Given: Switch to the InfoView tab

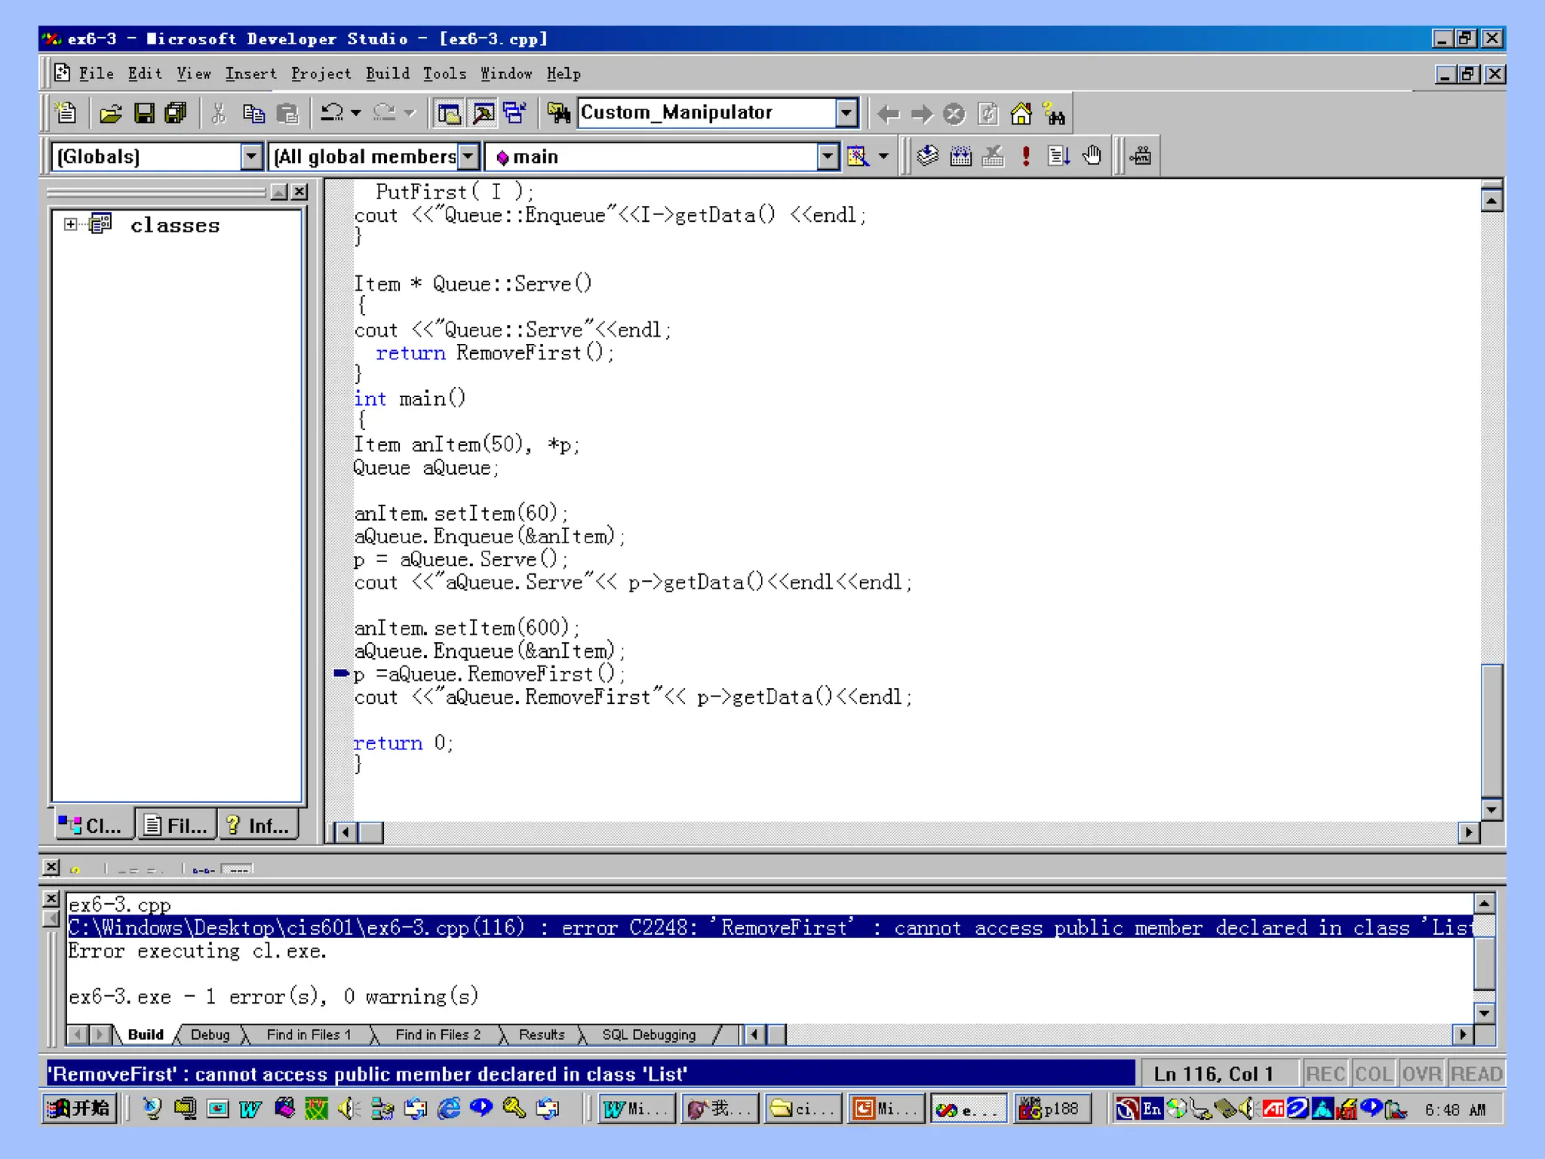Looking at the screenshot, I should (x=259, y=825).
